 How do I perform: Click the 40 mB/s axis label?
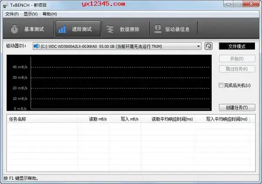[x=20, y=67]
